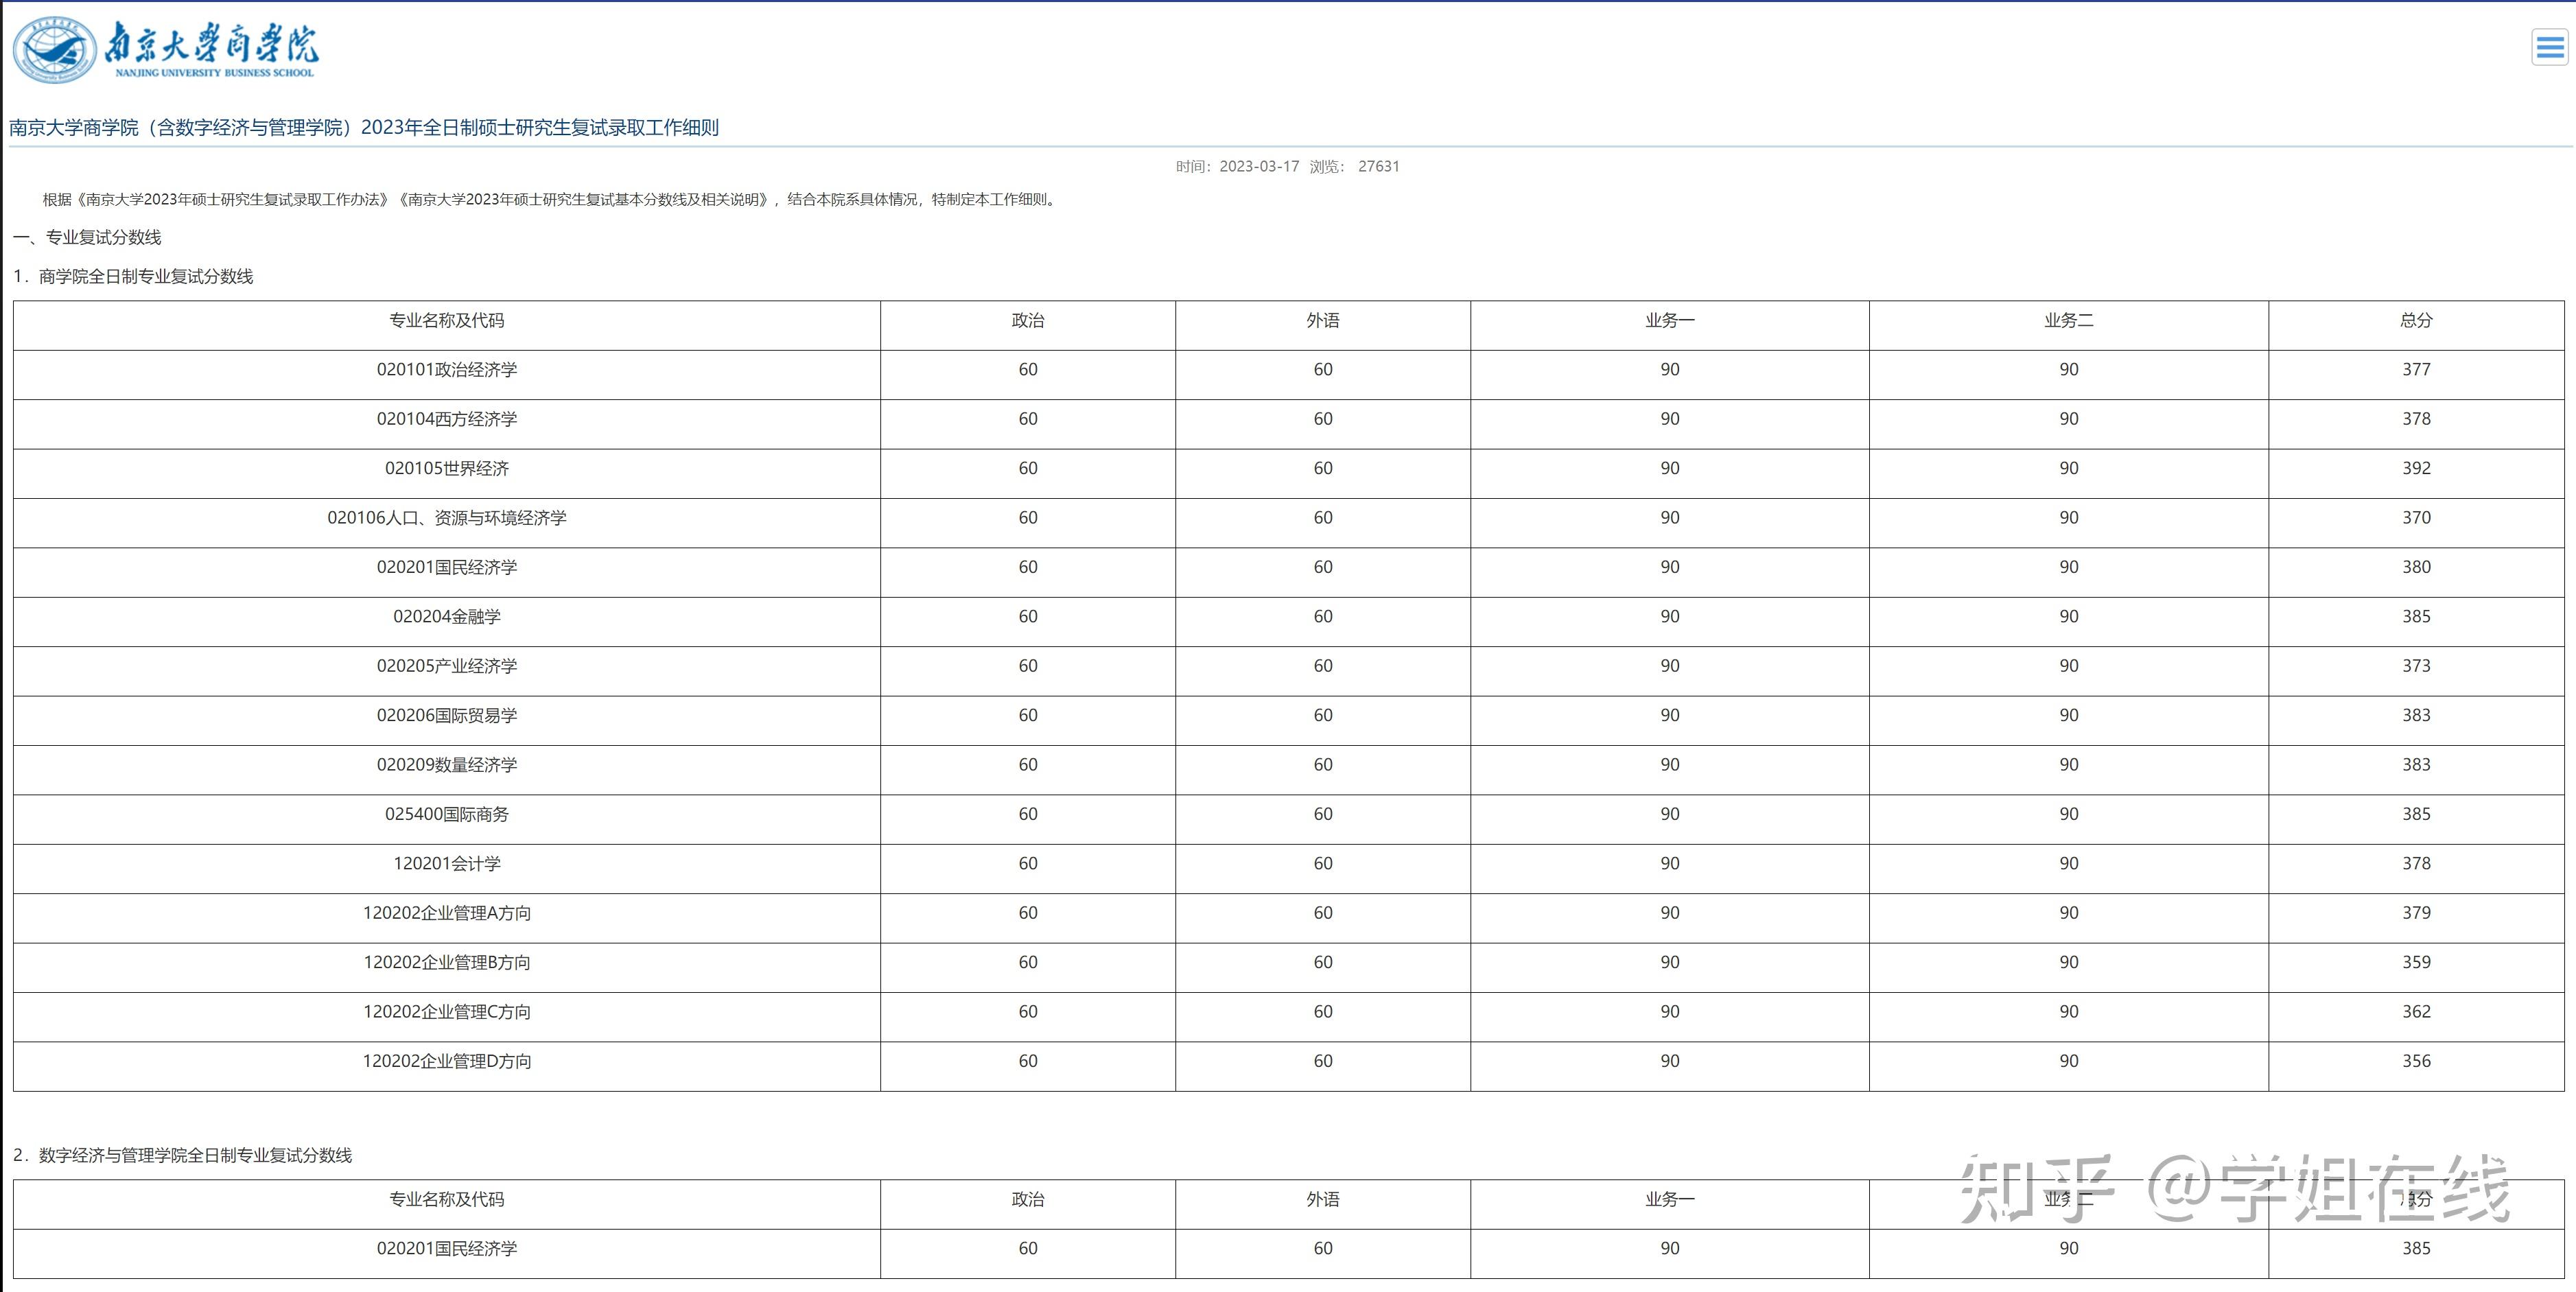Viewport: 2576px width, 1292px height.
Task: Click the article title heading
Action: 364,128
